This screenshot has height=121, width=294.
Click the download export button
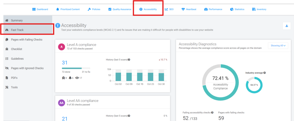click(287, 26)
